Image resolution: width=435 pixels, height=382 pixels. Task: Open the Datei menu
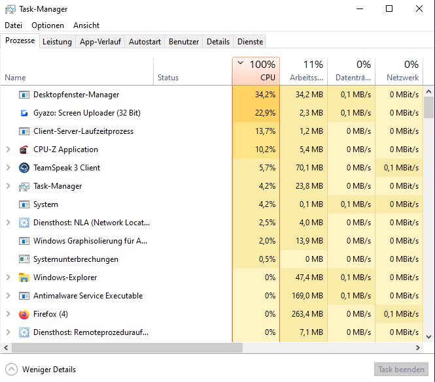pos(13,25)
